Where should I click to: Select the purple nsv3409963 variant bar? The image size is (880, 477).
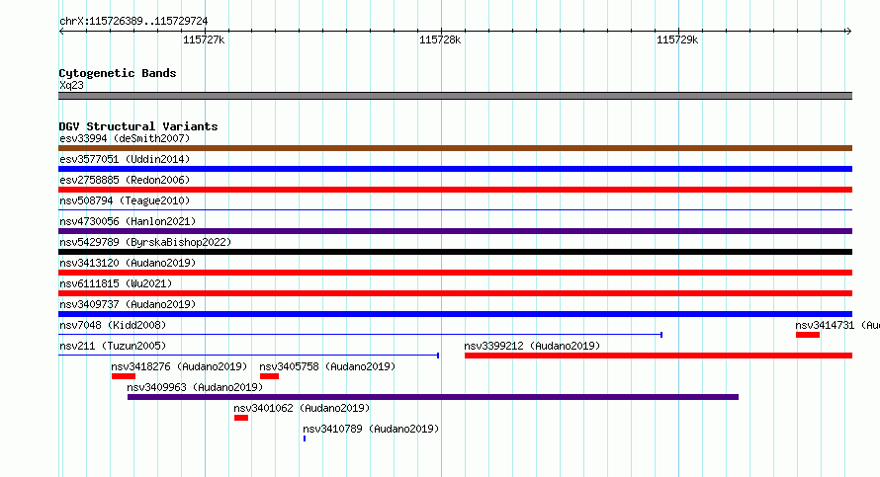tap(433, 397)
